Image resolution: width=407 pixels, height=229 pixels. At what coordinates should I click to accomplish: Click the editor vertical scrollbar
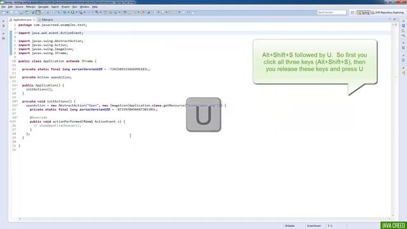pyautogui.click(x=393, y=120)
